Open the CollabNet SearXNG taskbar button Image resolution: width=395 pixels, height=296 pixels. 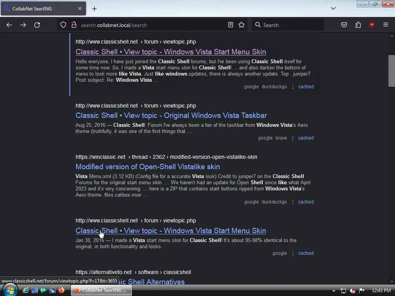pyautogui.click(x=101, y=290)
